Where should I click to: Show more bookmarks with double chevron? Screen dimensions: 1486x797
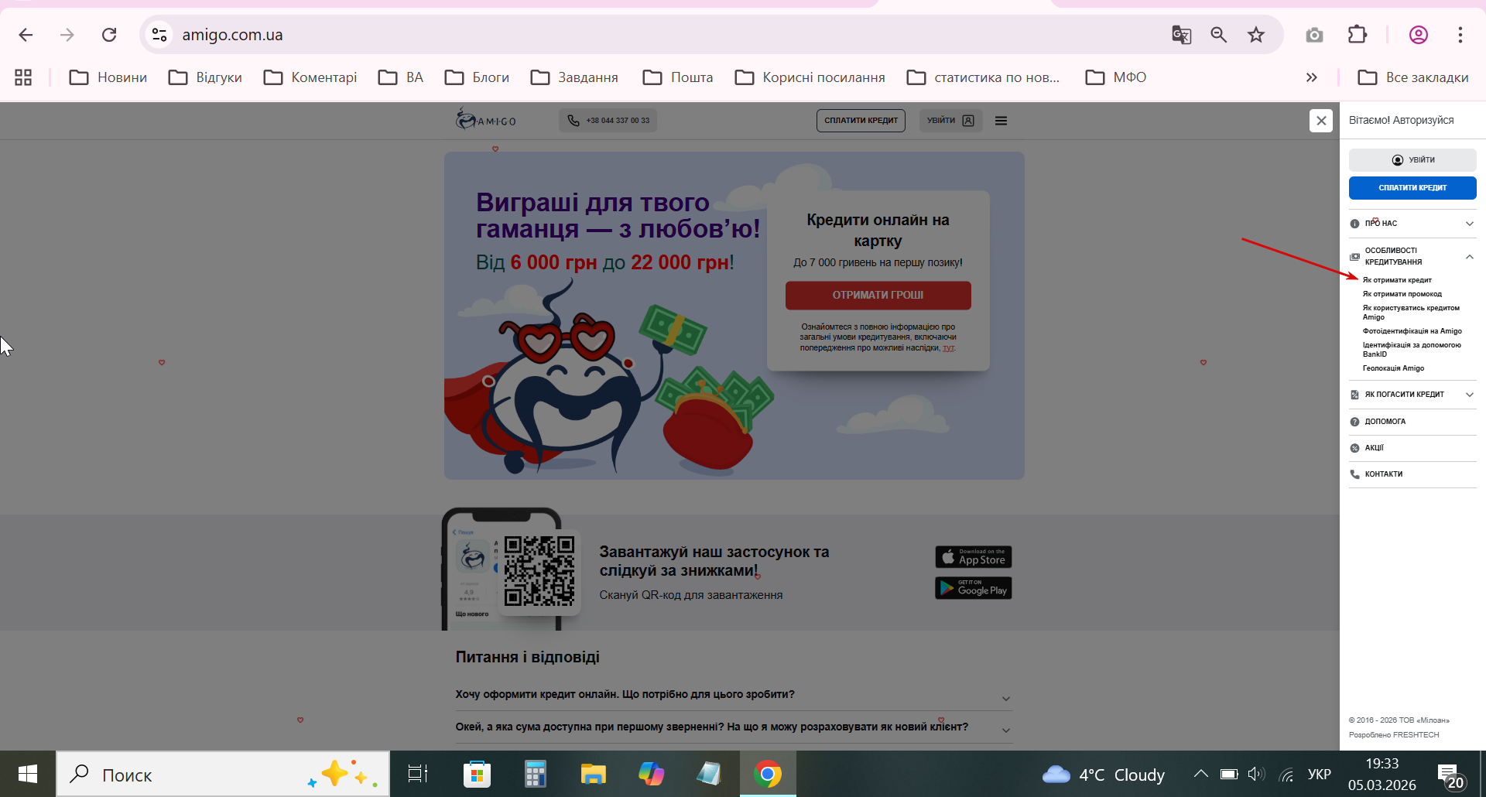(x=1311, y=77)
